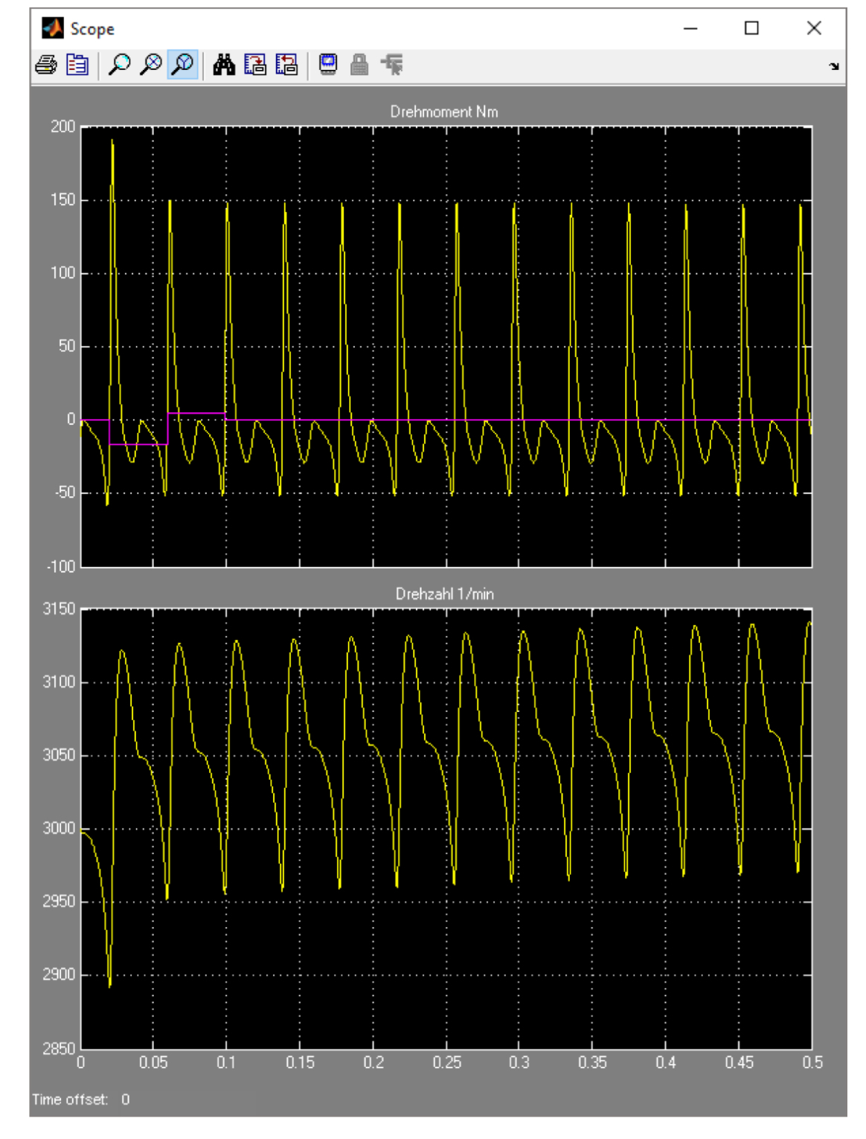
Task: Open the scope Parameters dialog
Action: (x=77, y=65)
